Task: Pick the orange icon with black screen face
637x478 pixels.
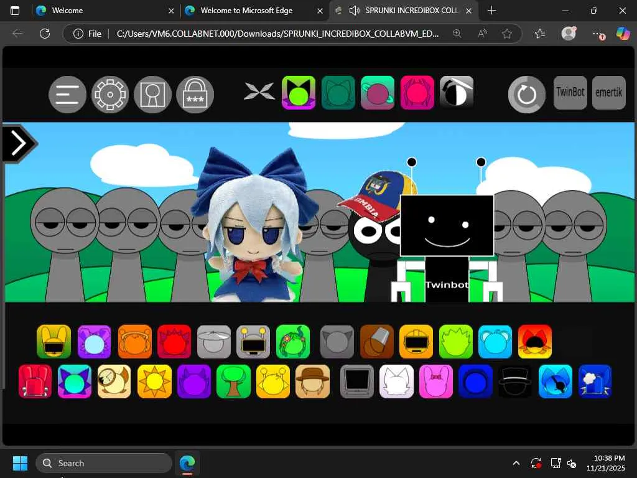Action: click(x=416, y=342)
